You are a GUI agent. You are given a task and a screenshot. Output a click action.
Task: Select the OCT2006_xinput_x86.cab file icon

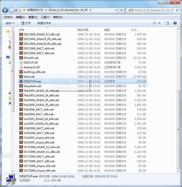[x=21, y=171]
